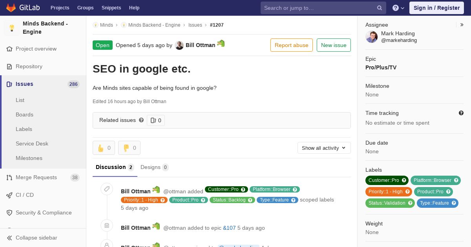Click help icon on sidebar Platform::Browser label

[456, 180]
